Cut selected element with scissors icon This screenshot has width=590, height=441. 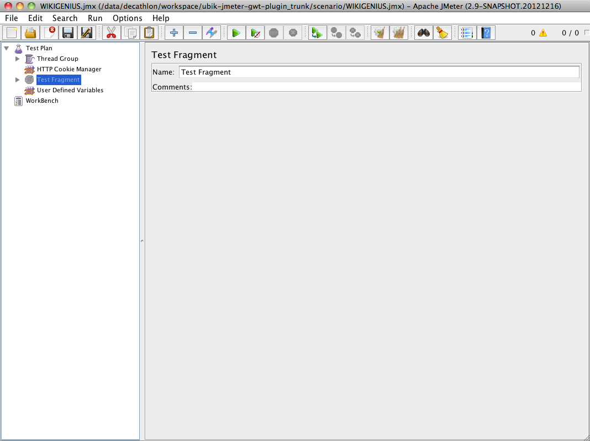pyautogui.click(x=112, y=33)
